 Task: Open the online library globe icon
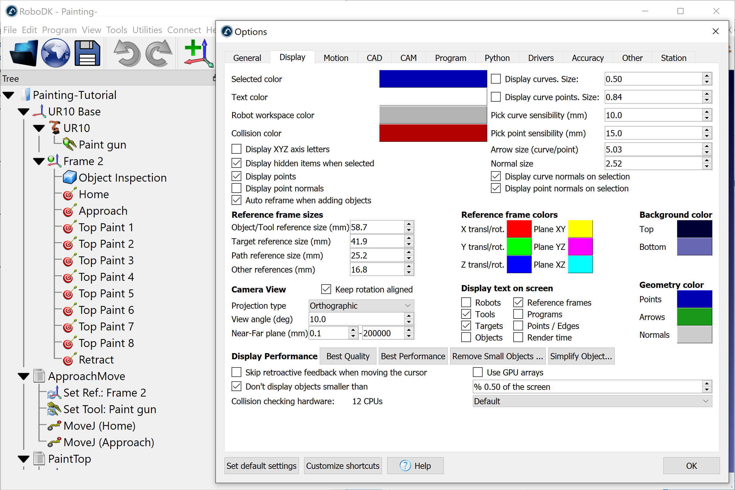pos(56,53)
